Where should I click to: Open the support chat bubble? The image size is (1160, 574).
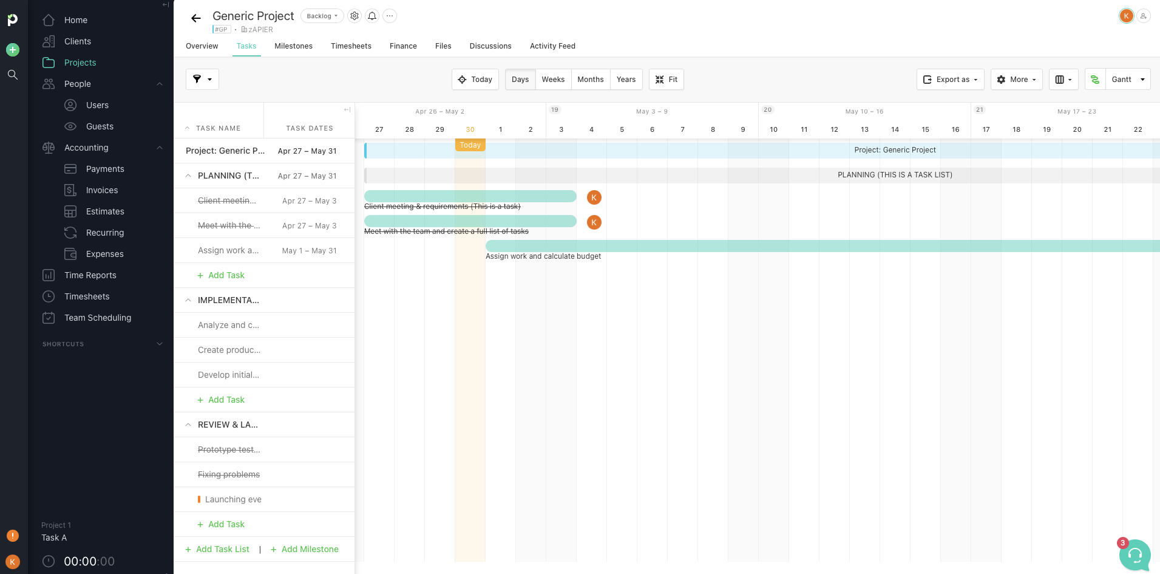pyautogui.click(x=1135, y=555)
